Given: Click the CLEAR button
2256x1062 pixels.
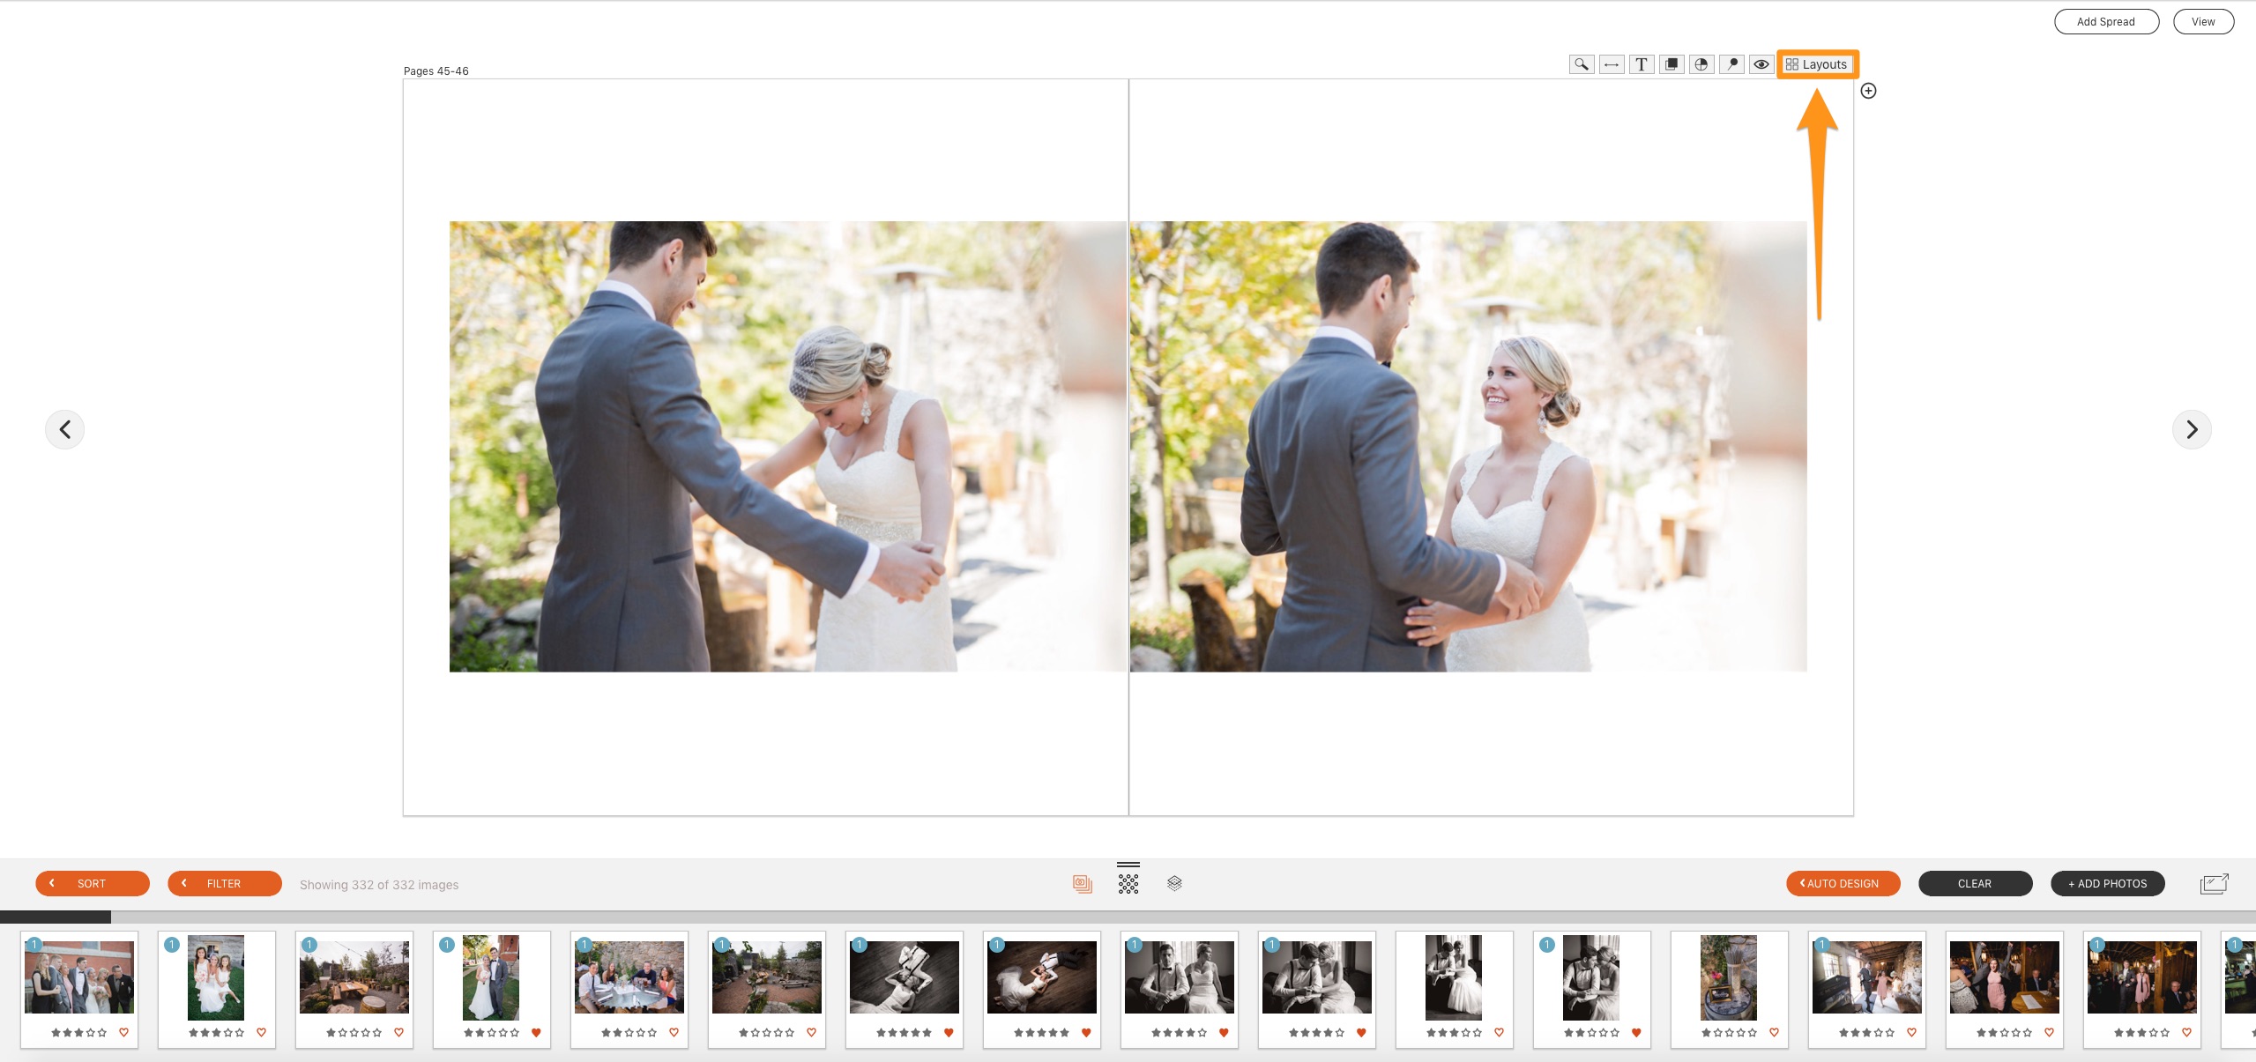Looking at the screenshot, I should pyautogui.click(x=1975, y=883).
